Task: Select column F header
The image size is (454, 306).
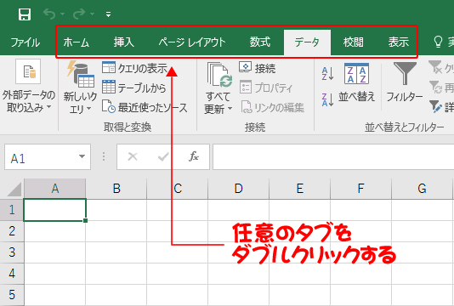Action: (360, 189)
